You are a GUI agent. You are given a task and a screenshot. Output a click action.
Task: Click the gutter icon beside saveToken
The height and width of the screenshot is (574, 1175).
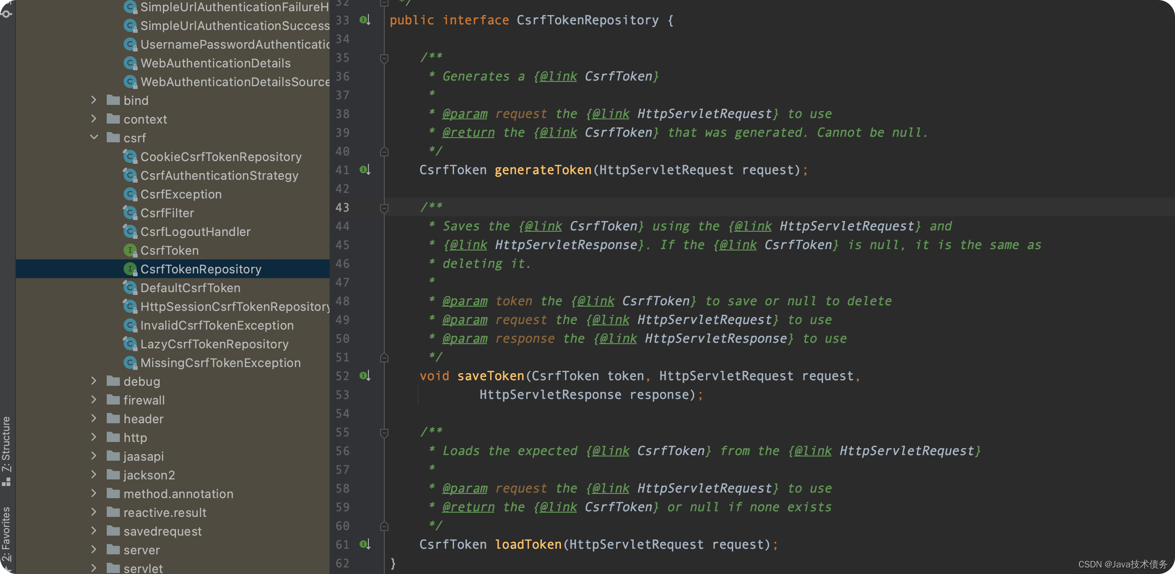[365, 375]
